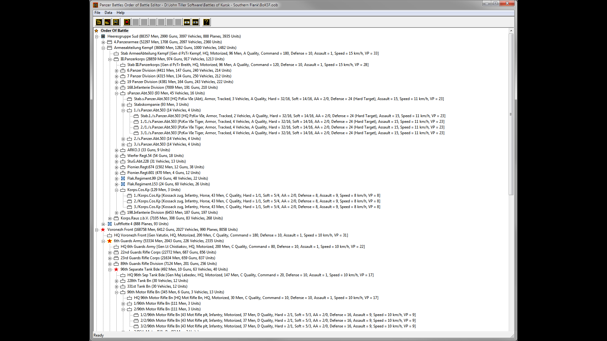This screenshot has height=341, width=607.
Task: Collapse the Heeresgruppe Sud node
Action: pos(97,37)
